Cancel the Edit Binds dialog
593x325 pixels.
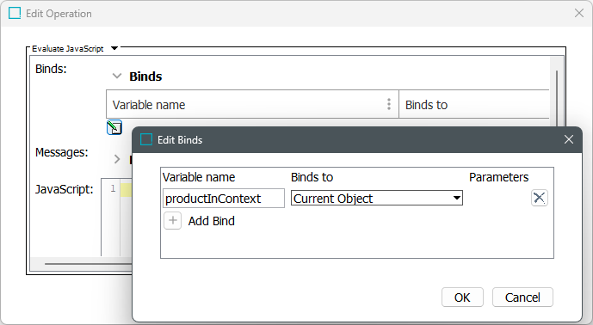click(x=522, y=297)
